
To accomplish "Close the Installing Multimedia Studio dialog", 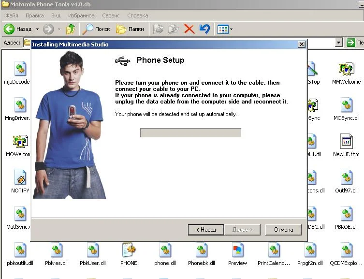I will 301,44.
